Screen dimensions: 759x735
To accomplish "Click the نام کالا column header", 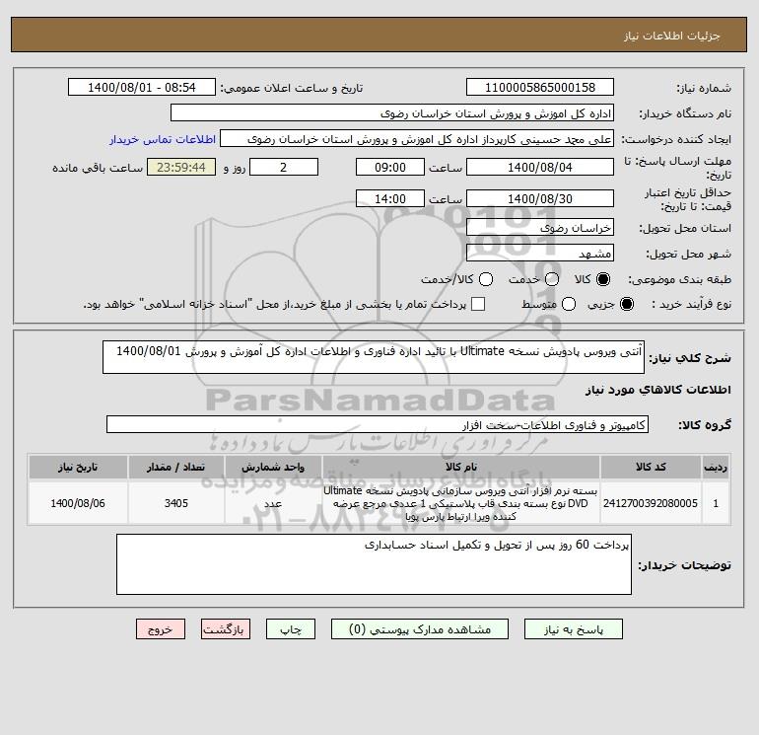I will pos(461,467).
